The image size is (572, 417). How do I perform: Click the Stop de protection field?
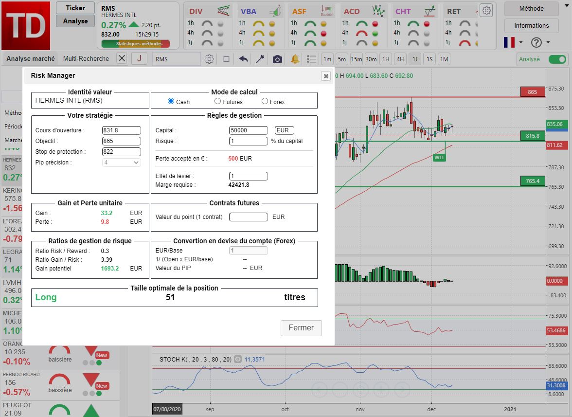click(x=122, y=152)
